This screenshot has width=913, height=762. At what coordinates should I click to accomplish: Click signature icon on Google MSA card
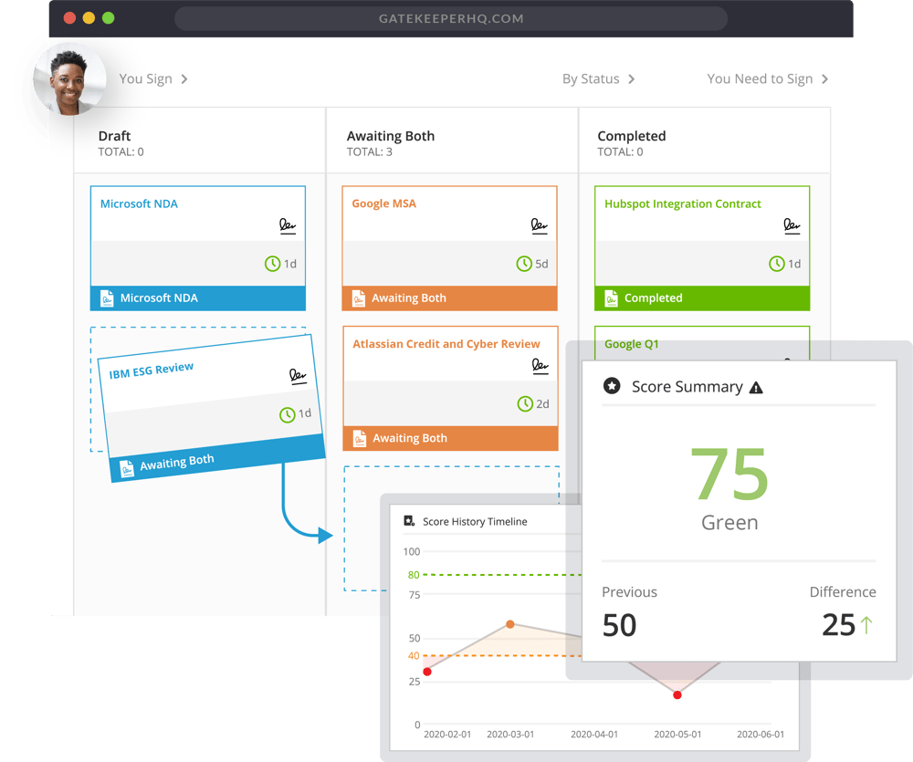point(540,226)
